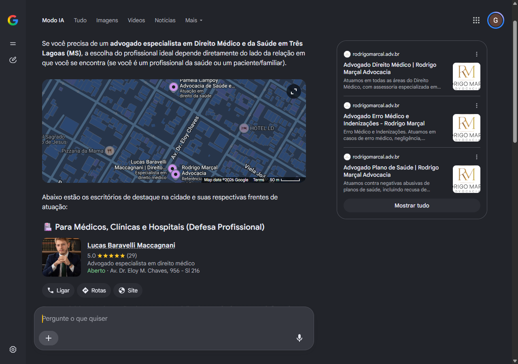Click the logo thumbnail of Advogado Plano de Saúde
Screen dimensions: 518x364
(467, 179)
